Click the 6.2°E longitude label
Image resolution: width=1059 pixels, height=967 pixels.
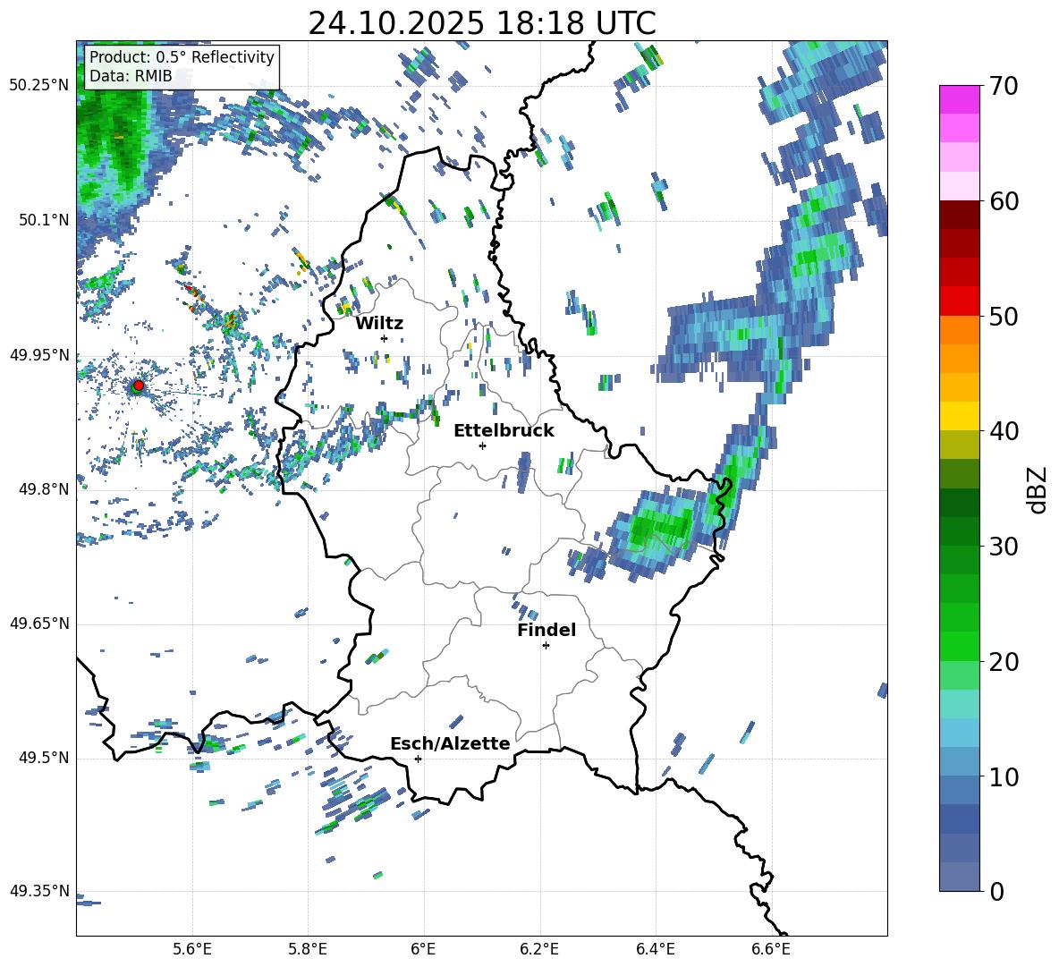539,949
